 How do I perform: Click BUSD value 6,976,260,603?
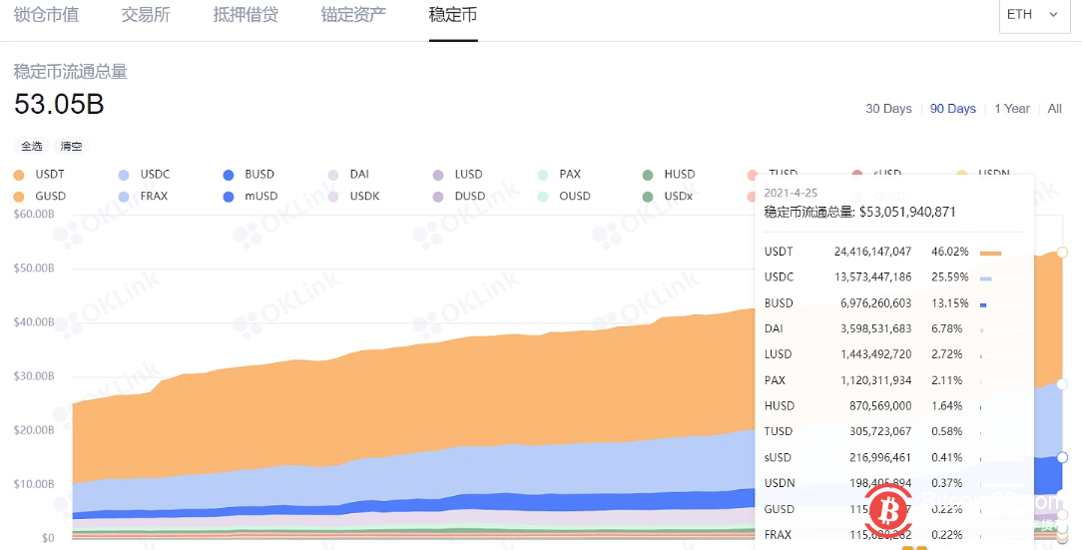875,302
